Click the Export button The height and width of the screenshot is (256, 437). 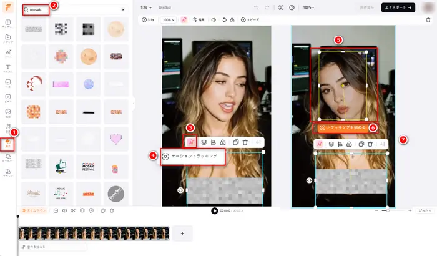[x=398, y=7]
